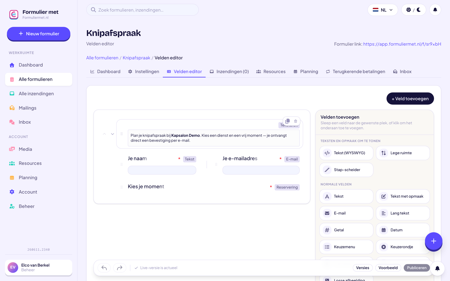Image resolution: width=450 pixels, height=281 pixels.
Task: Add a Keuzemenu field
Action: pos(346,247)
